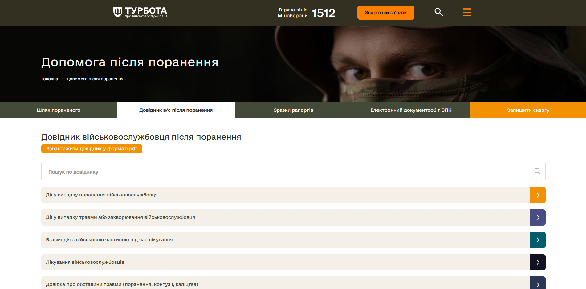This screenshot has height=289, width=586.
Task: Expand 'Довідка про обставини травми' row
Action: tap(122, 284)
